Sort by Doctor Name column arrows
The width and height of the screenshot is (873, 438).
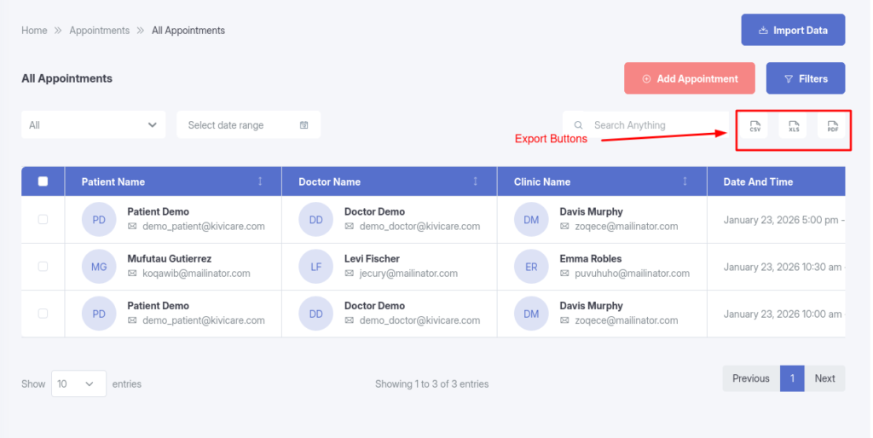pyautogui.click(x=475, y=182)
